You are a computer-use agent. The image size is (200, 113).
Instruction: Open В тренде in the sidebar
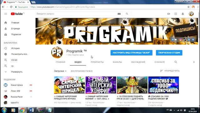[x=15, y=29]
